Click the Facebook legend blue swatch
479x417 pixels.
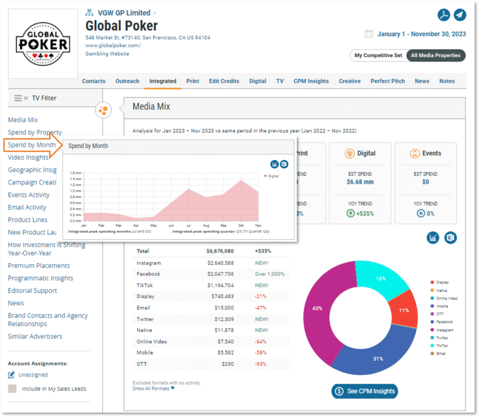click(432, 322)
